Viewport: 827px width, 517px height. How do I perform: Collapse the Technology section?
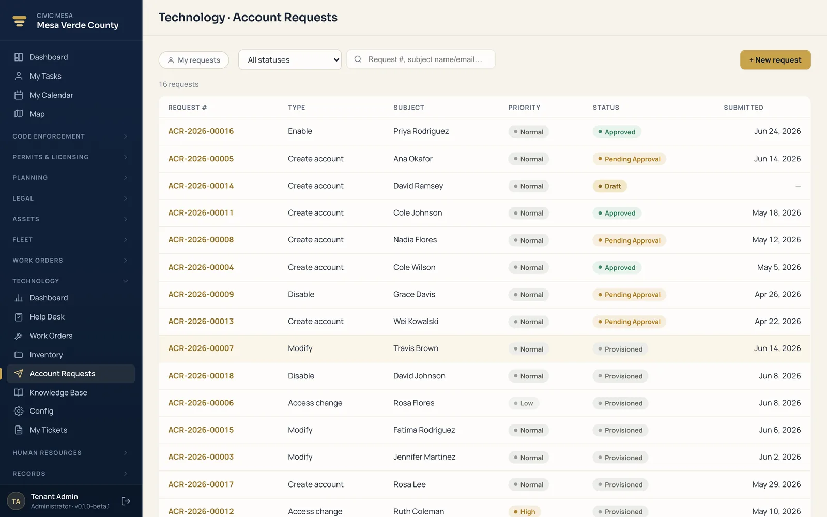coord(71,281)
